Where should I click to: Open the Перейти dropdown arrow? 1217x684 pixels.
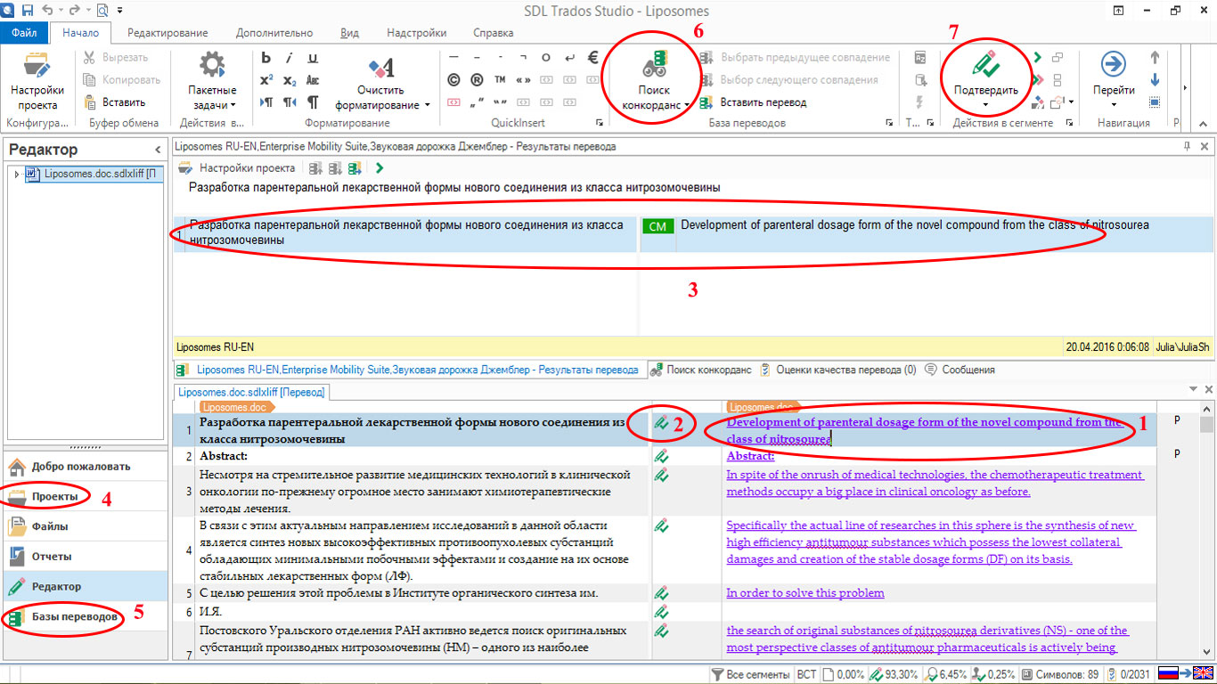point(1114,105)
